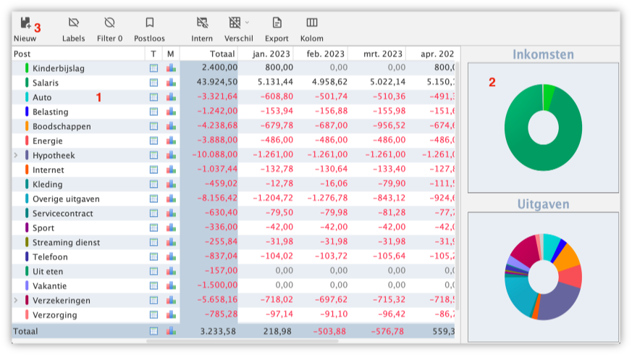Open the chart icon for Energie
Screen dimensions: 632x355
[x=171, y=141]
